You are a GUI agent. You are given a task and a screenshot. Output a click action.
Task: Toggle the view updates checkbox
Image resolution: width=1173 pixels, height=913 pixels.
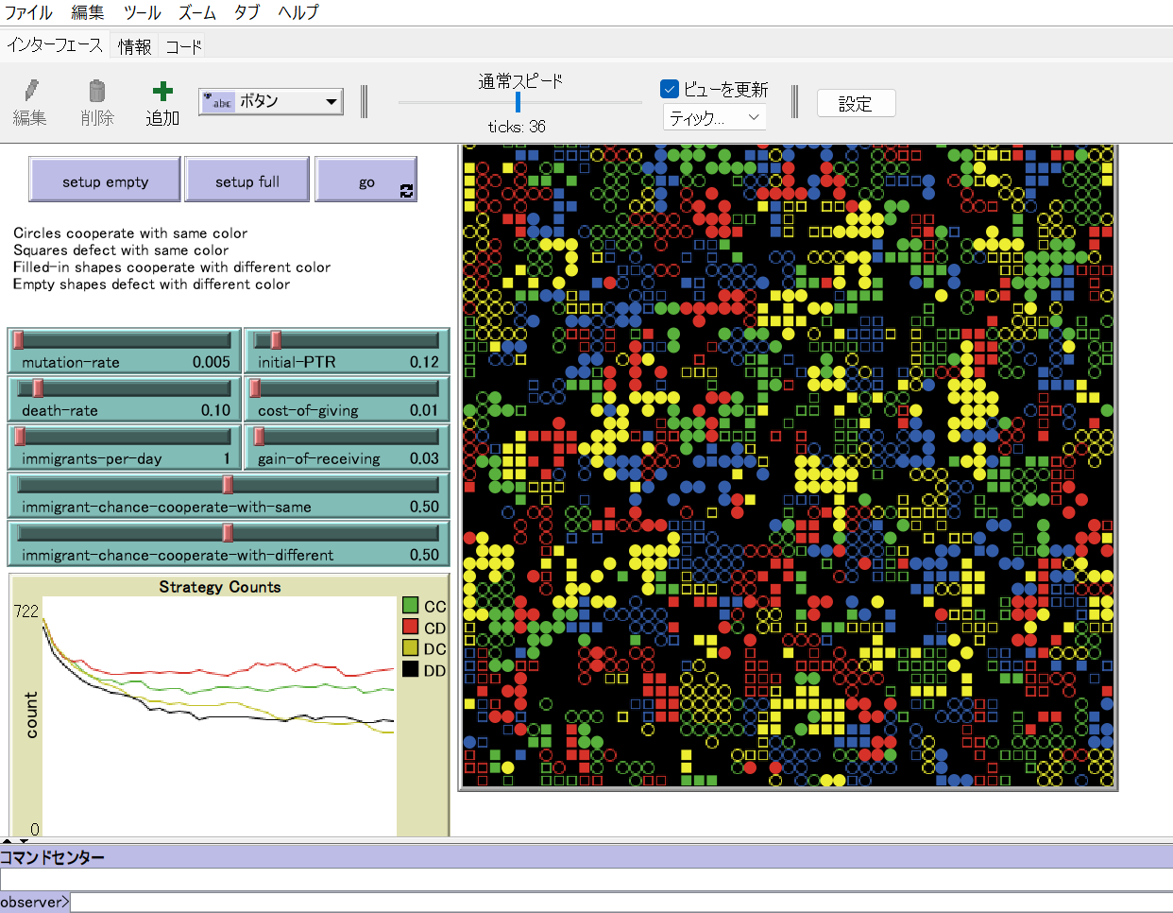(670, 89)
